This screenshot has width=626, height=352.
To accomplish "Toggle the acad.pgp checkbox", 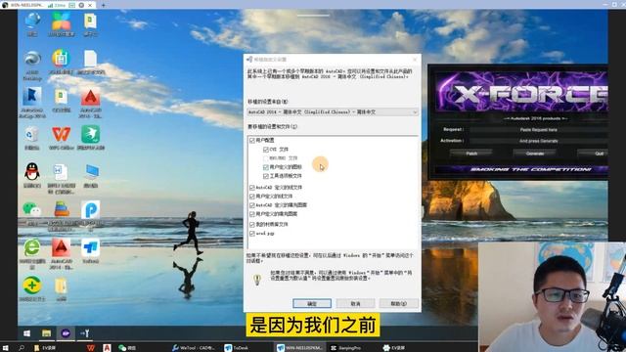I will click(252, 234).
